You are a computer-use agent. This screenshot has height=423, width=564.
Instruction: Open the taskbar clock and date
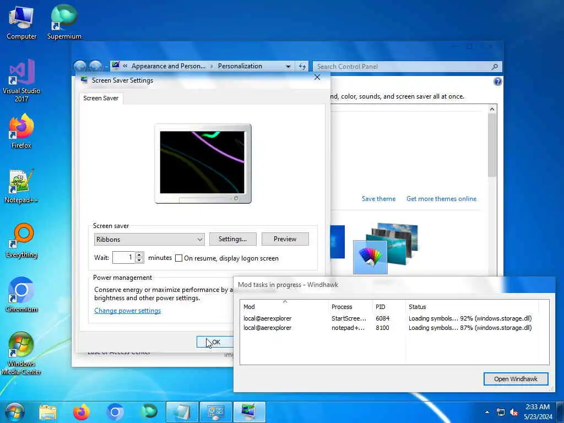pyautogui.click(x=538, y=412)
